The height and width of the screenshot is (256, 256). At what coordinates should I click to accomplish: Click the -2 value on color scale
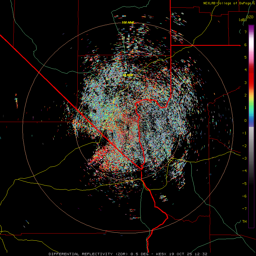244,146
